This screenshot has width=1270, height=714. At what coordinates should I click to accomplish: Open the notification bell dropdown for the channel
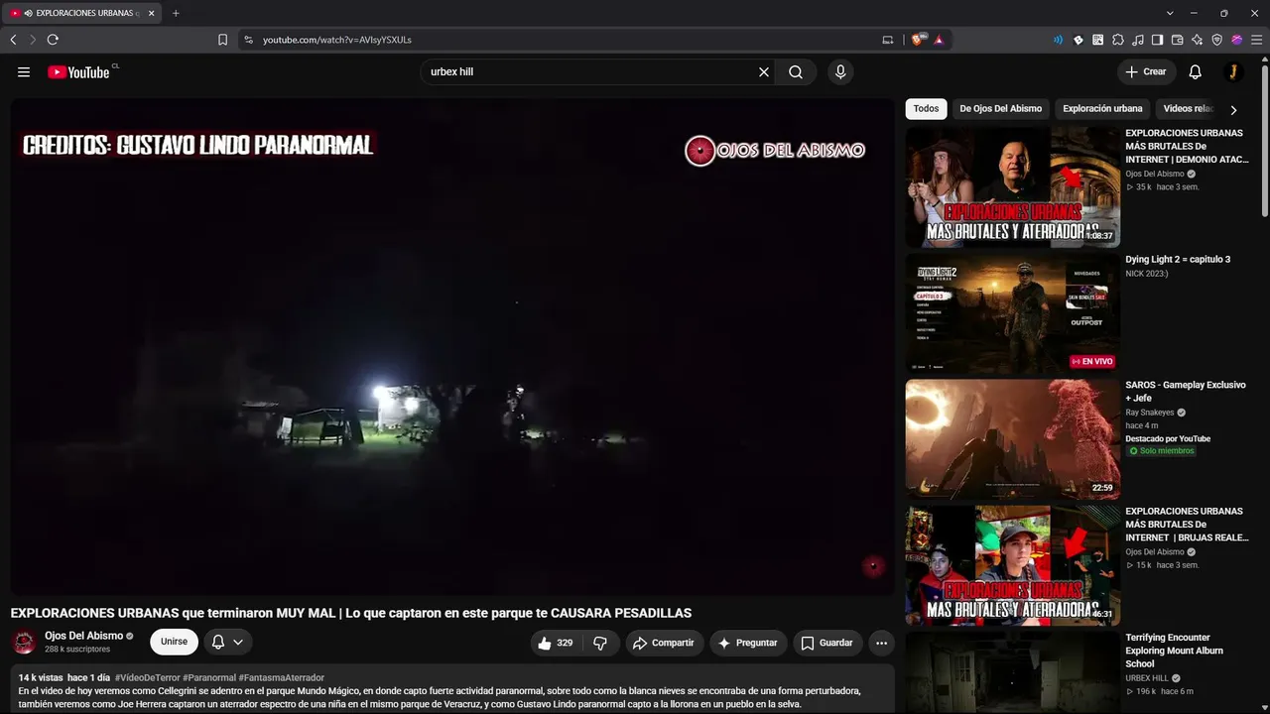227,643
